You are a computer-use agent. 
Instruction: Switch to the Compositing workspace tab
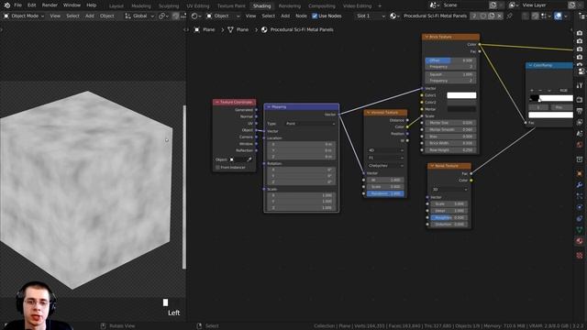pos(322,6)
